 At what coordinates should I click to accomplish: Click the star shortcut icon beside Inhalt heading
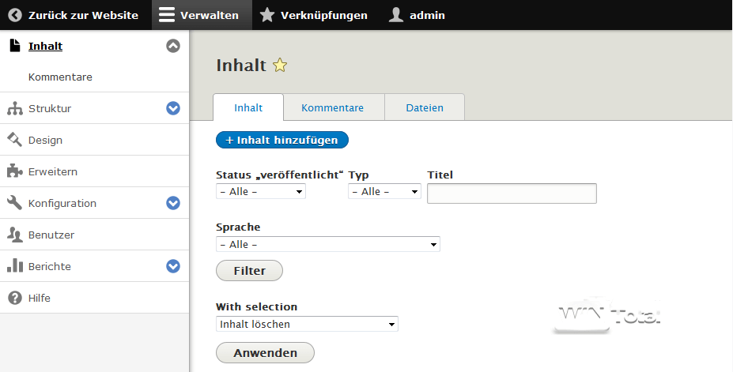279,66
